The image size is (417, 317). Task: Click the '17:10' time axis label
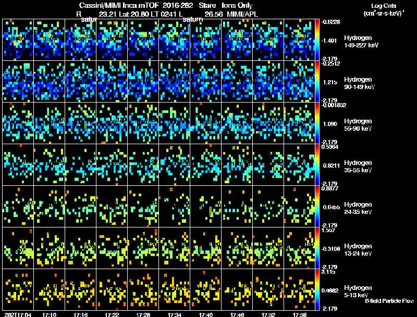coord(49,314)
